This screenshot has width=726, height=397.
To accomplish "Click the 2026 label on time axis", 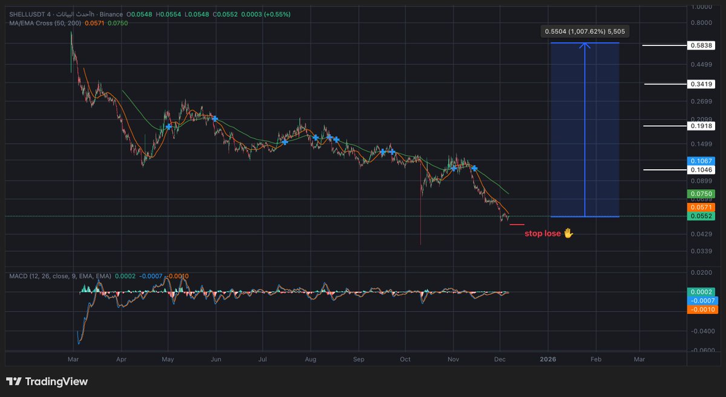I will pos(548,358).
